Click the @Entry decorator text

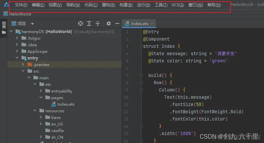pos(151,32)
